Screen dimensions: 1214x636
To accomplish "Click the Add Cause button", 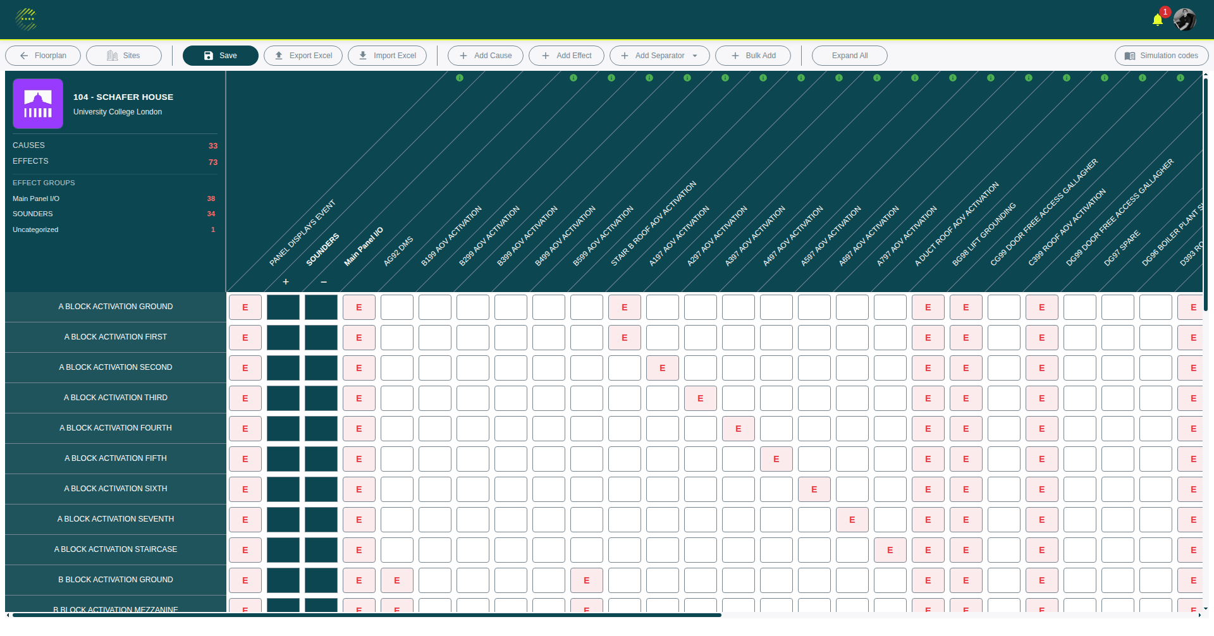I will [486, 56].
